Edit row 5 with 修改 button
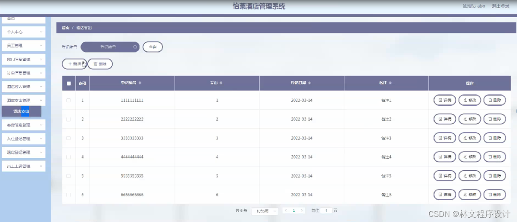This screenshot has height=222, width=517. click(x=469, y=175)
